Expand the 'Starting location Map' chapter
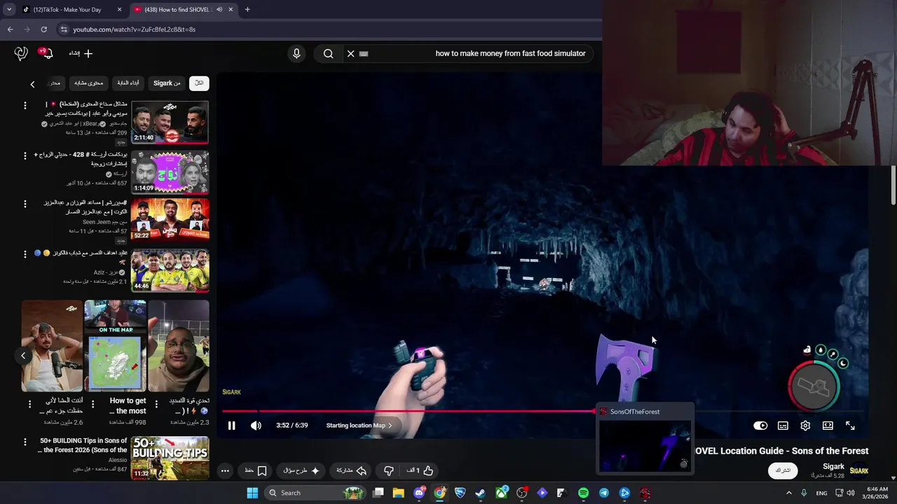 [359, 426]
